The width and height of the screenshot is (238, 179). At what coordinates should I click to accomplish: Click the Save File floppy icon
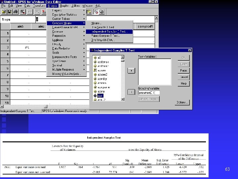click(10, 12)
